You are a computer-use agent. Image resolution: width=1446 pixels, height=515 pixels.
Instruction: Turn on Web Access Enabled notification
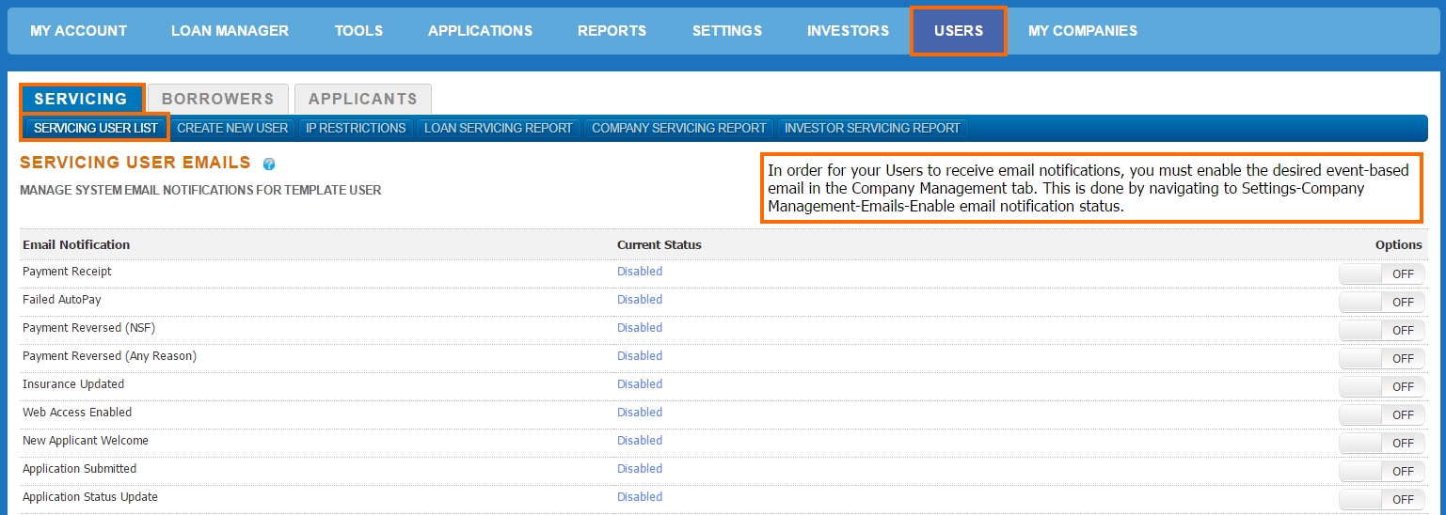click(x=1381, y=414)
